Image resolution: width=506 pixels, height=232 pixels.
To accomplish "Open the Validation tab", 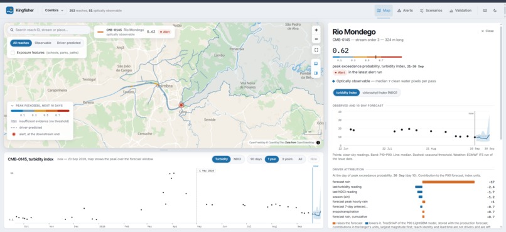I will tap(460, 10).
